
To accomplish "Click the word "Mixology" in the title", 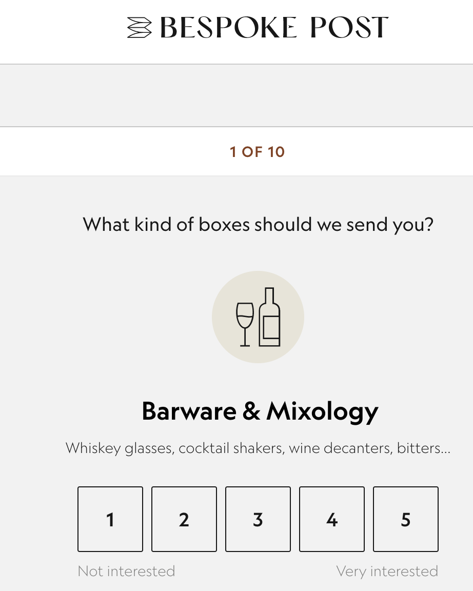I will coord(322,411).
